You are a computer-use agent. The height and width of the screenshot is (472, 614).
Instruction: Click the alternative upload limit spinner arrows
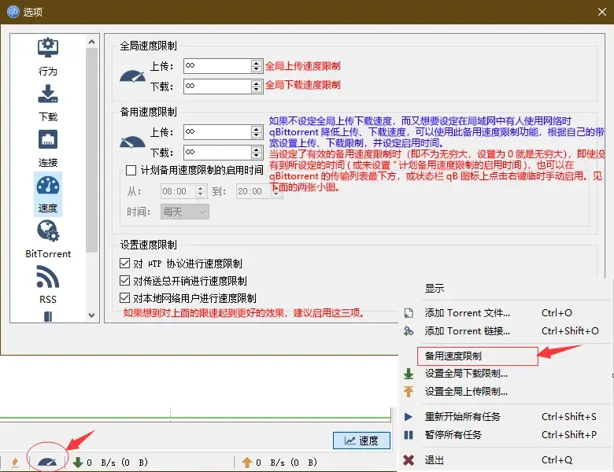point(256,132)
